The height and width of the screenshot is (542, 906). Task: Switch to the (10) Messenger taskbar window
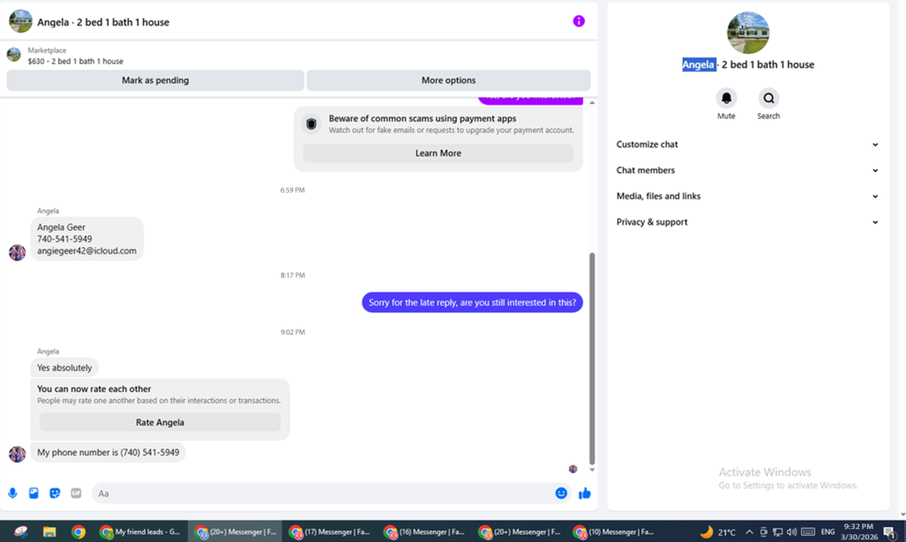pos(613,531)
